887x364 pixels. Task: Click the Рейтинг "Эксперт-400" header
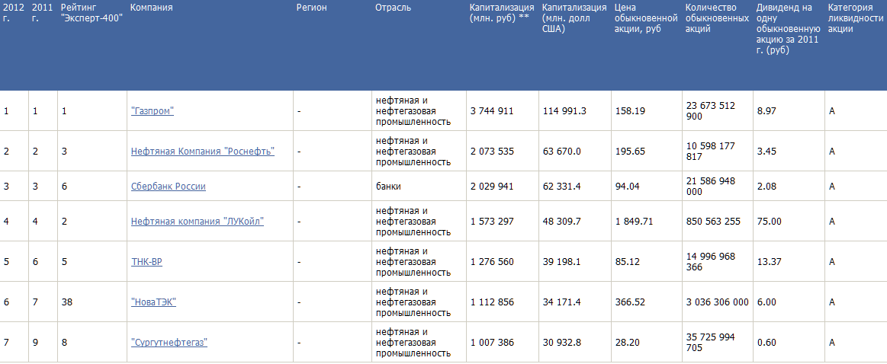(x=92, y=13)
